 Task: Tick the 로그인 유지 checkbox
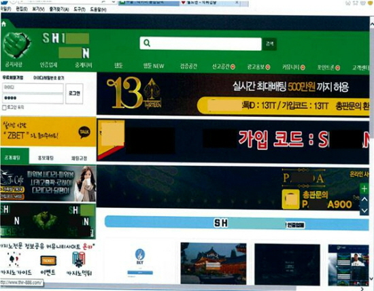[x=4, y=107]
